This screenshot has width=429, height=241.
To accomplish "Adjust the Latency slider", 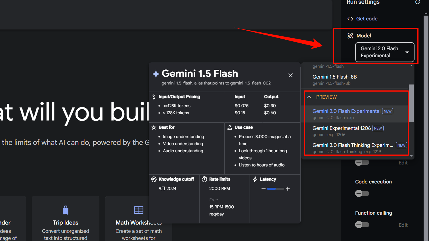I will 275,188.
